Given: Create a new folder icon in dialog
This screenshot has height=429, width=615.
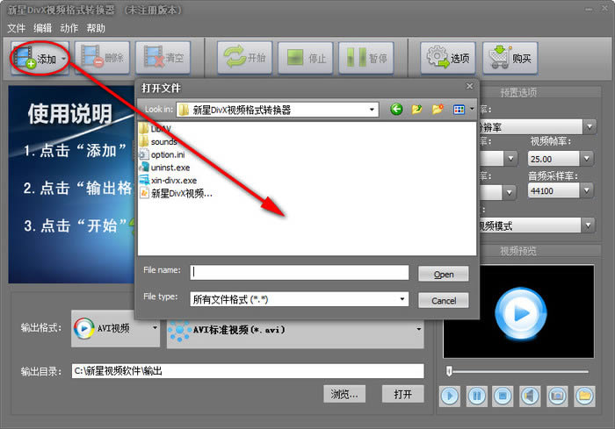Looking at the screenshot, I should [438, 109].
